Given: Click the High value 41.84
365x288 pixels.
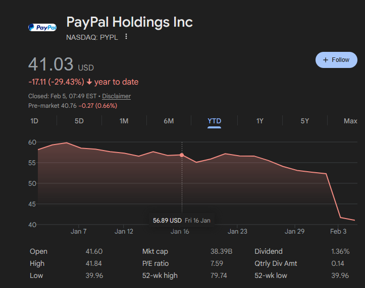Looking at the screenshot, I should tap(93, 263).
